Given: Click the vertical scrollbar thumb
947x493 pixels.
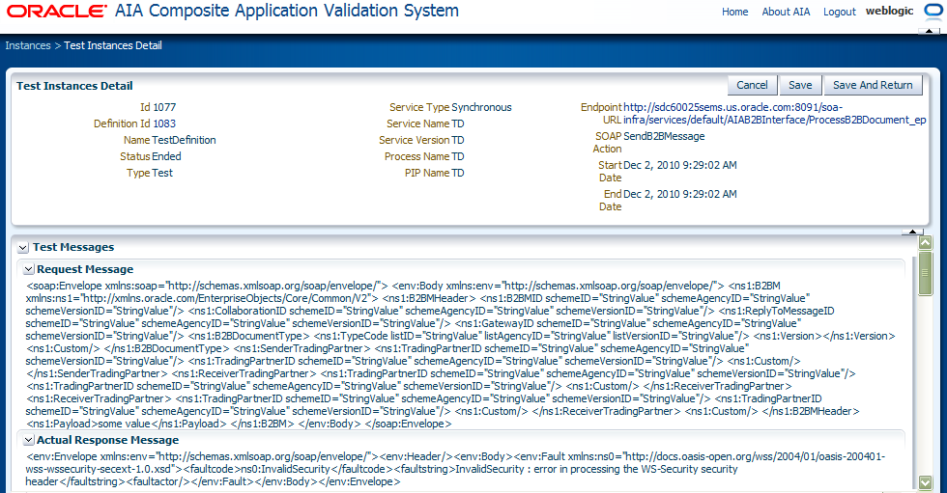Looking at the screenshot, I should coord(926,274).
